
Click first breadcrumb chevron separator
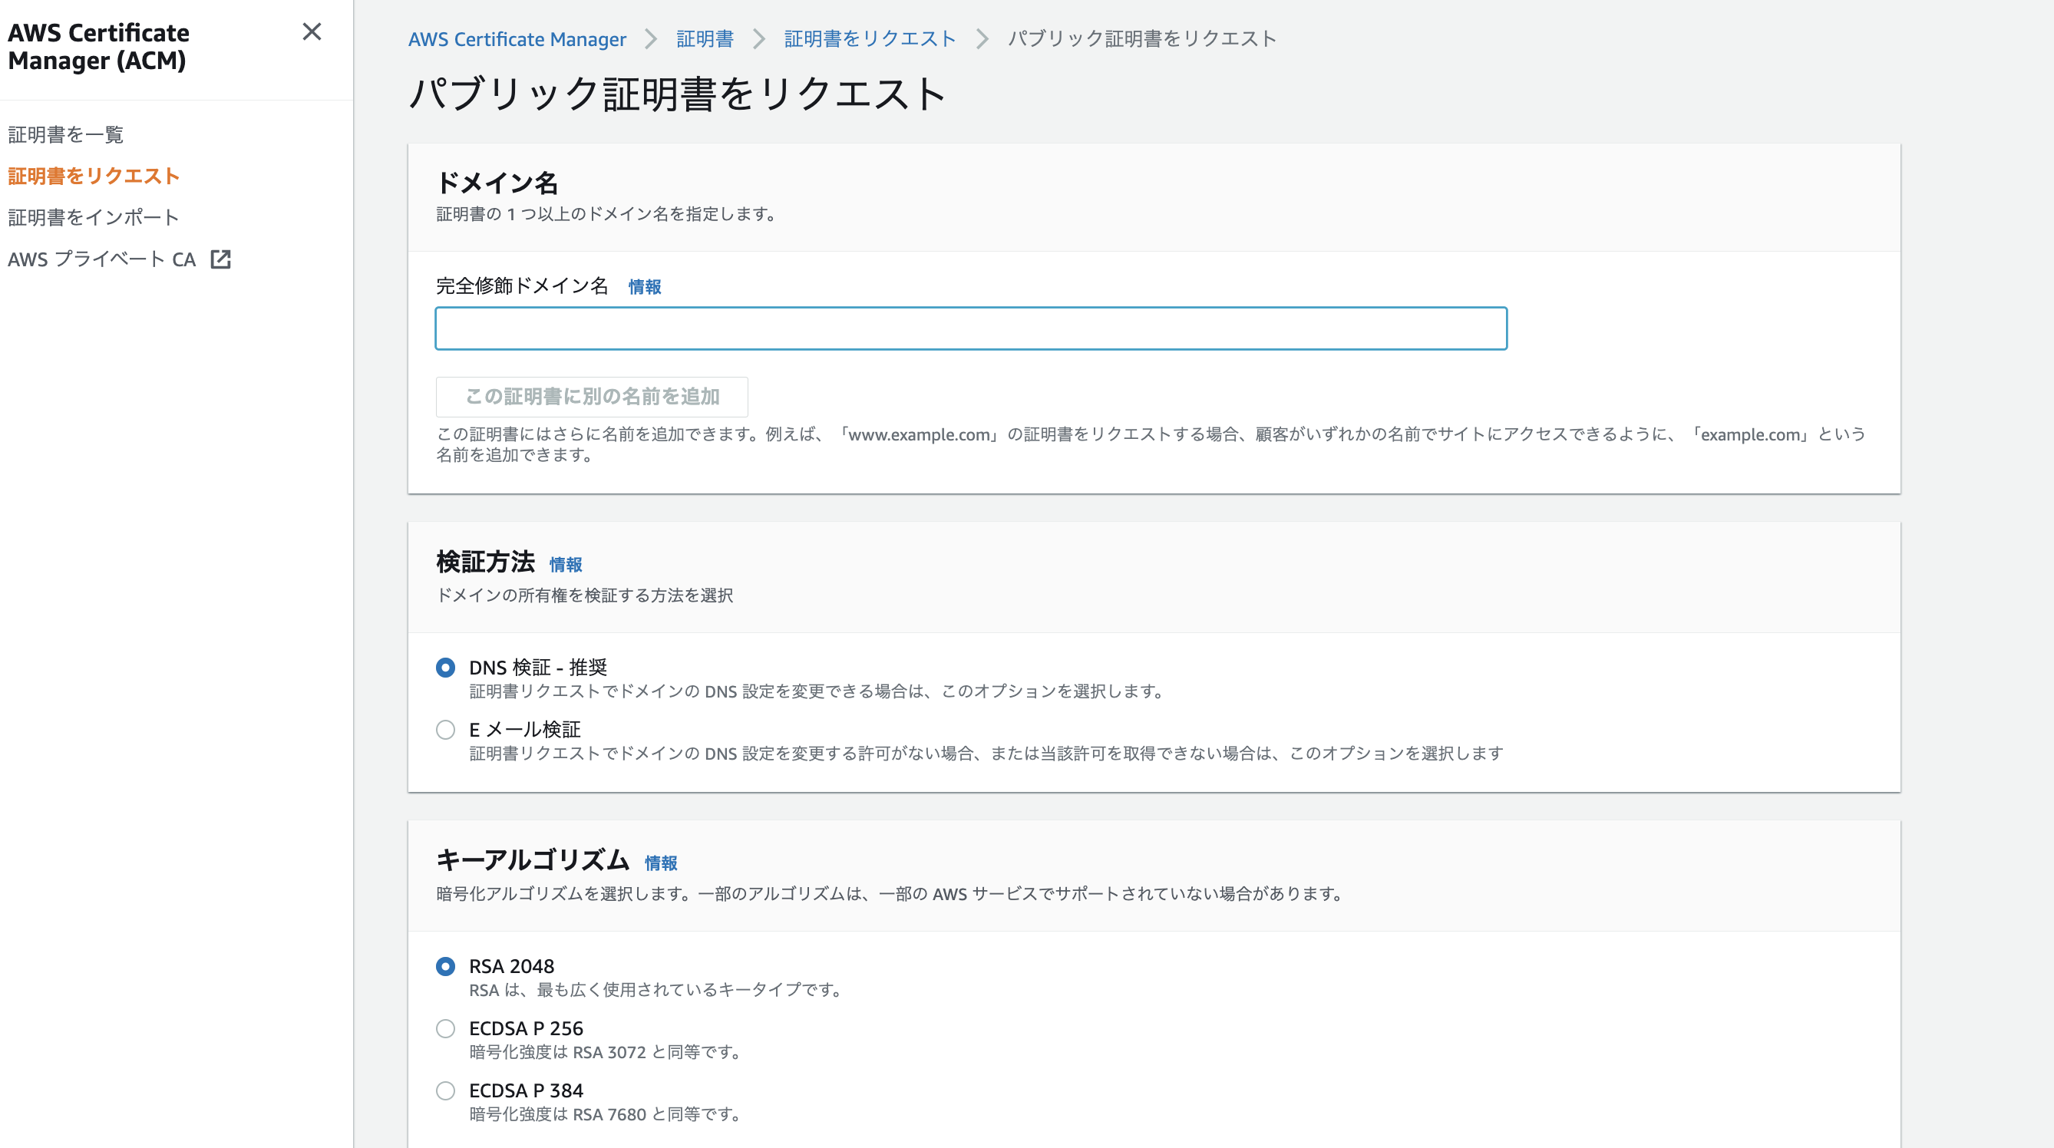pos(651,39)
